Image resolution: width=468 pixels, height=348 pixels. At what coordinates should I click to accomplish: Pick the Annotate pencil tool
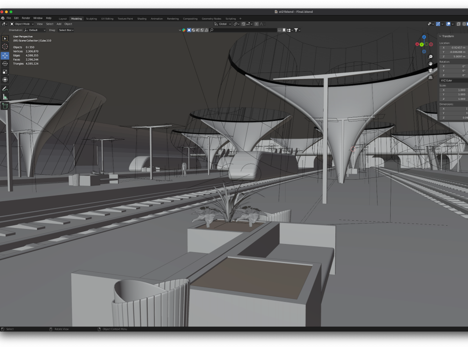point(5,88)
